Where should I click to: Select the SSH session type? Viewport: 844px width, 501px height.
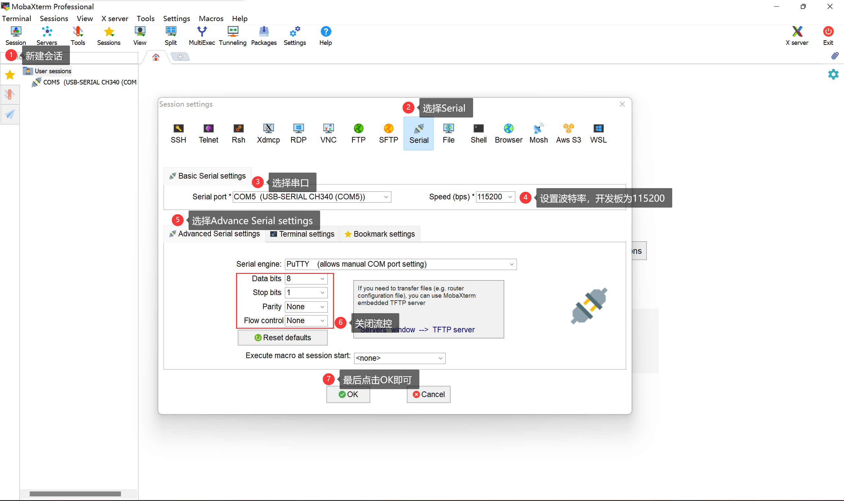pyautogui.click(x=178, y=133)
